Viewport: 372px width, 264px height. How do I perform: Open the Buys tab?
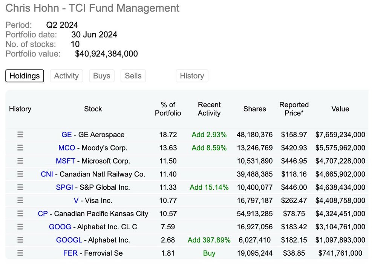[x=101, y=76]
